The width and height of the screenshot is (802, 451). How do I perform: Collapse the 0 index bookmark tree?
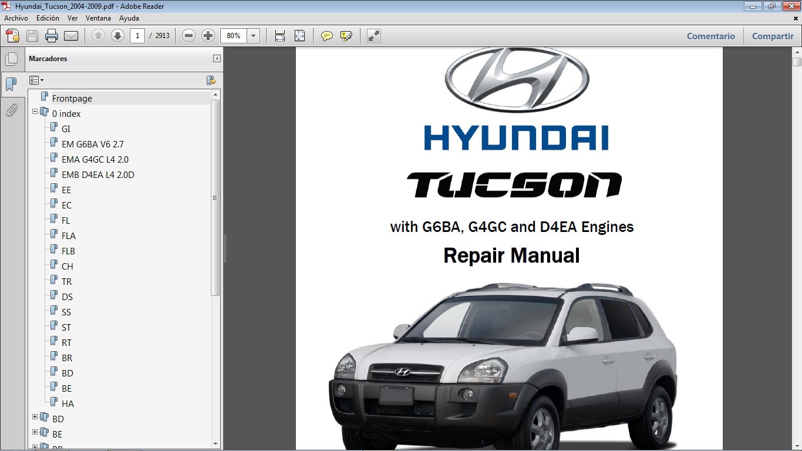(35, 111)
